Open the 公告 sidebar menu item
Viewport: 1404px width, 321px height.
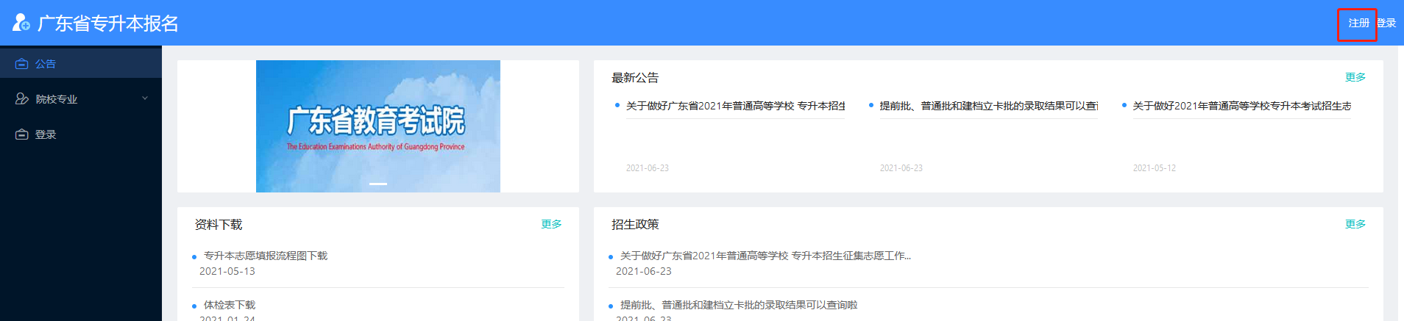[81, 64]
